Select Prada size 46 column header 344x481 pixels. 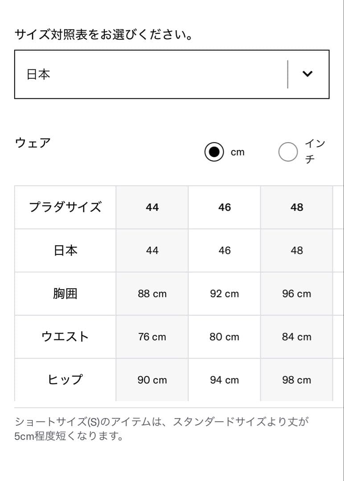pyautogui.click(x=225, y=207)
